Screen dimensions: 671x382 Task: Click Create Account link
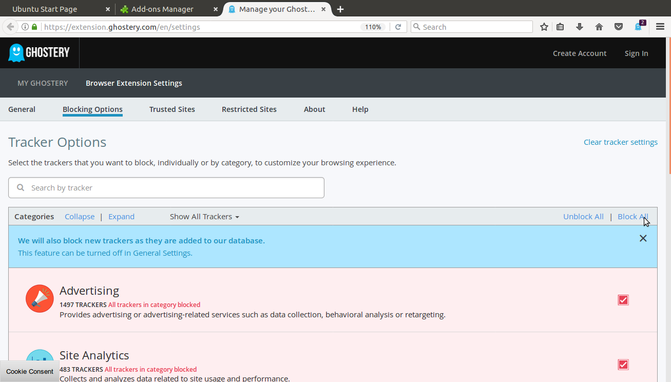click(x=580, y=53)
